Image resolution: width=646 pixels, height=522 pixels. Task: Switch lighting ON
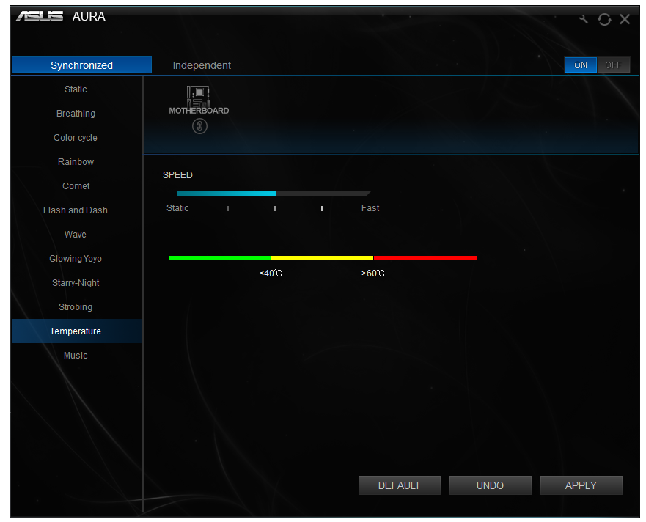pos(581,65)
